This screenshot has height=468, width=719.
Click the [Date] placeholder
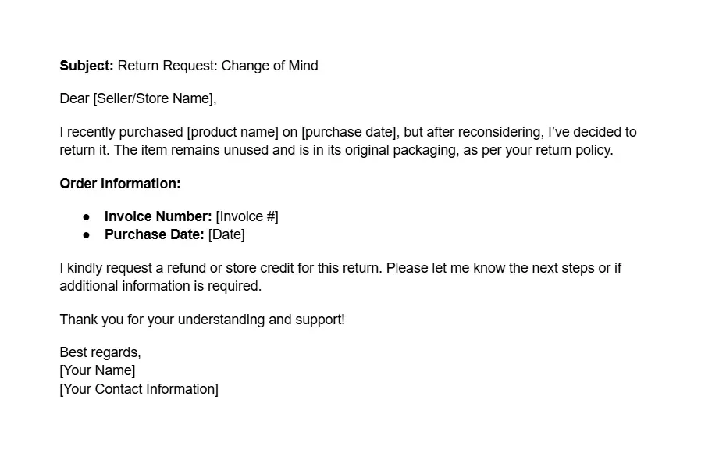pos(226,234)
